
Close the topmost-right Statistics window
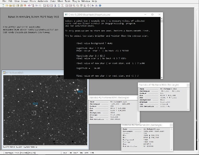(x=188, y=85)
